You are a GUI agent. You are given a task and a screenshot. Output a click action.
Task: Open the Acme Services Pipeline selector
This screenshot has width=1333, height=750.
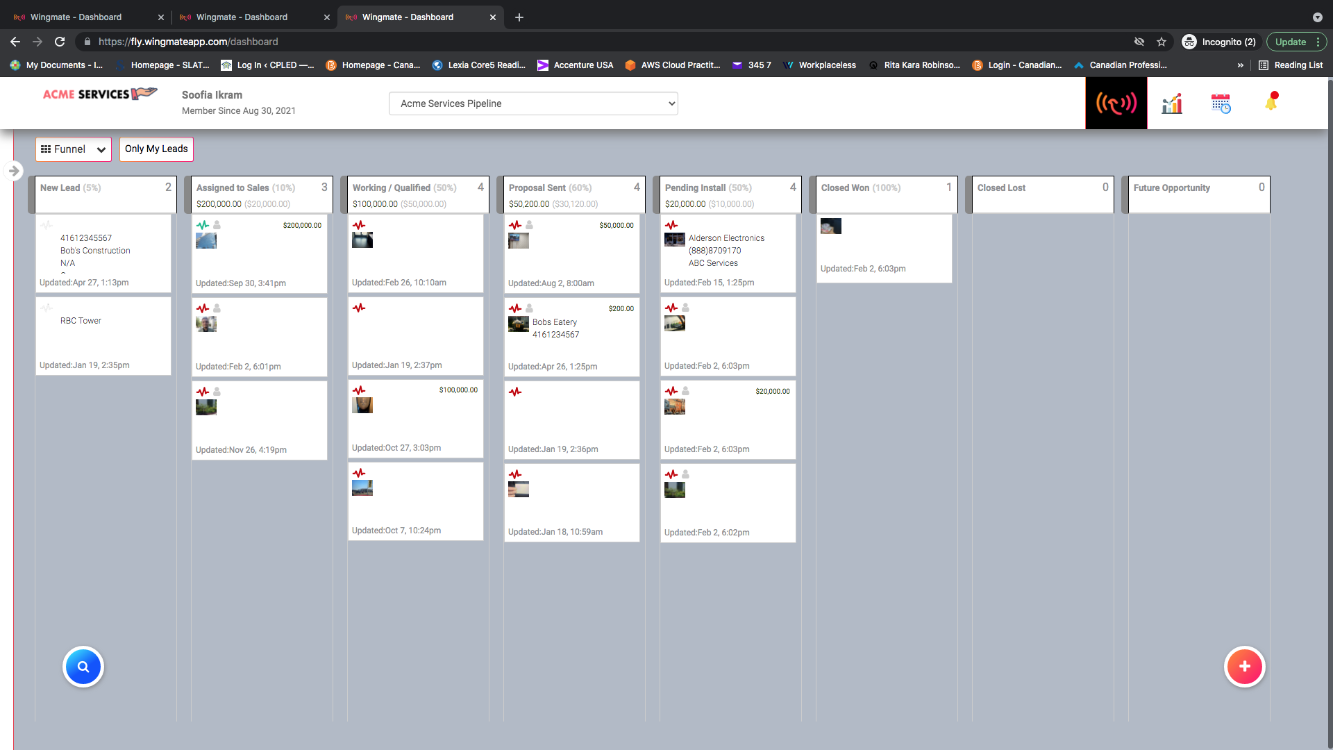[533, 103]
